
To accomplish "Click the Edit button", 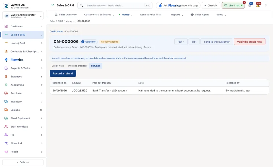I will [194, 42].
